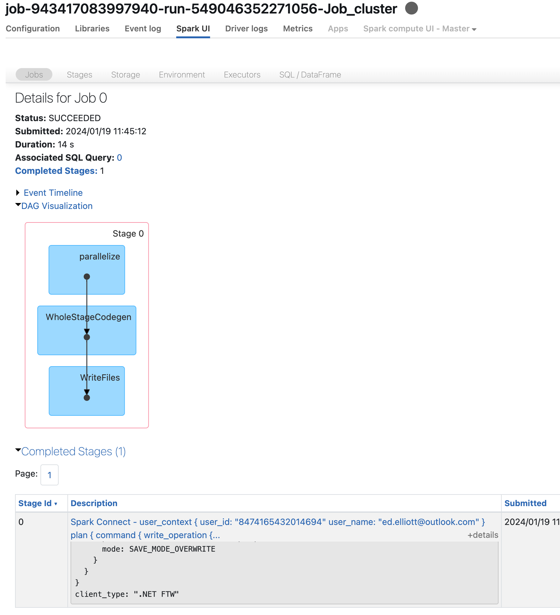Open the Spark Connect stage description link
This screenshot has width=560, height=615.
click(277, 522)
